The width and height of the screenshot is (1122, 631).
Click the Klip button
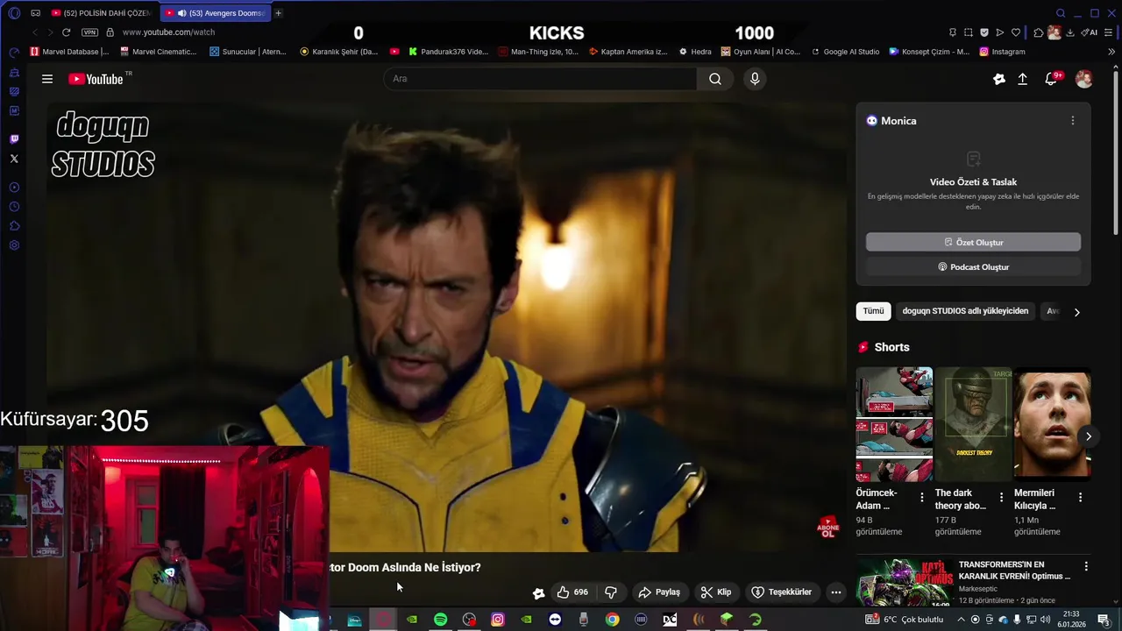[716, 592]
